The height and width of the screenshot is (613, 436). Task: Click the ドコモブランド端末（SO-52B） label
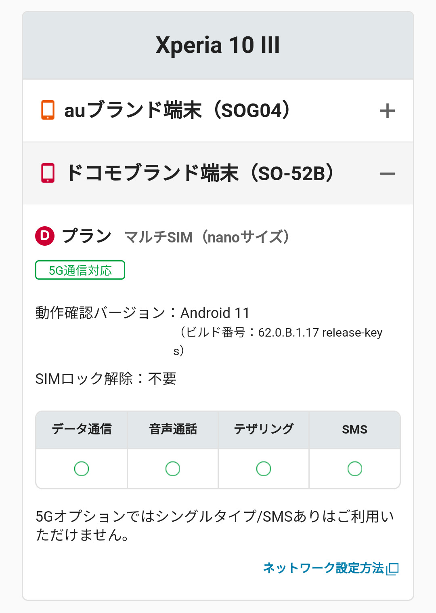point(200,173)
